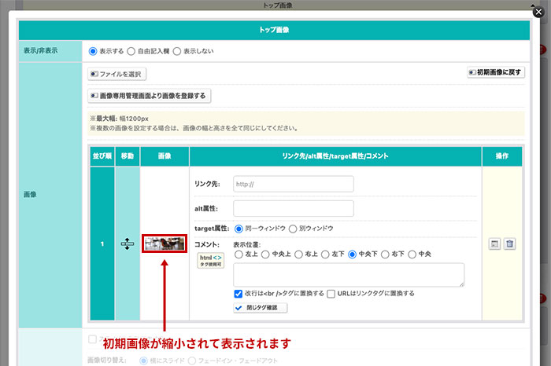Screen dimensions: 551x366
Task: Close the トップ画像 dialog with X
Action: point(538,12)
